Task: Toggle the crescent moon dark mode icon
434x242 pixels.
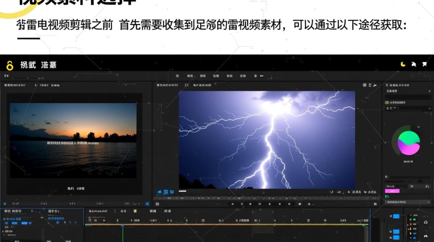Action: (403, 64)
